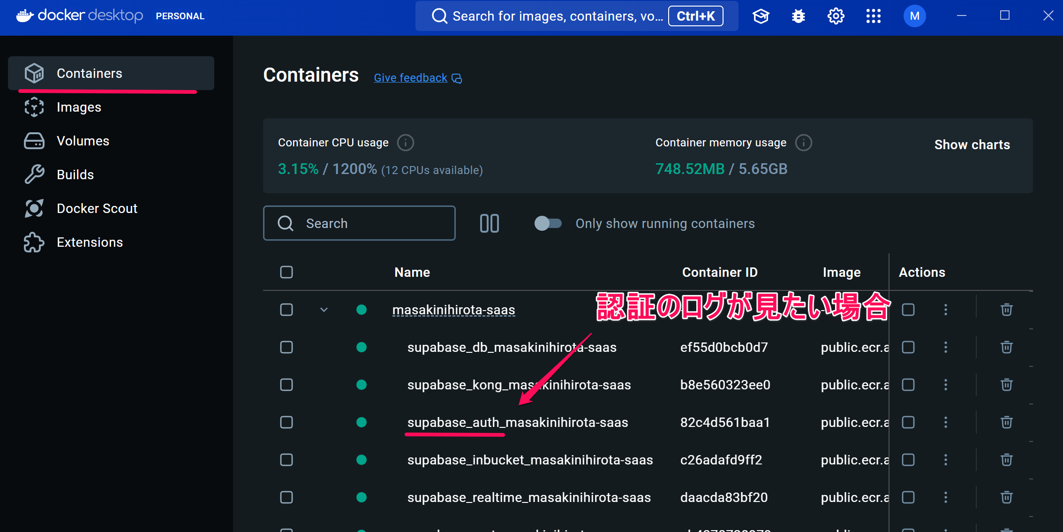The image size is (1063, 532).
Task: Click the Give feedback link
Action: pos(410,77)
